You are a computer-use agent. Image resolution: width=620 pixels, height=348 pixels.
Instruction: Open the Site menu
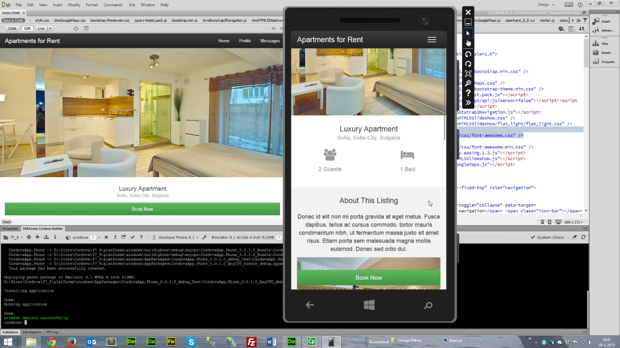[x=132, y=5]
